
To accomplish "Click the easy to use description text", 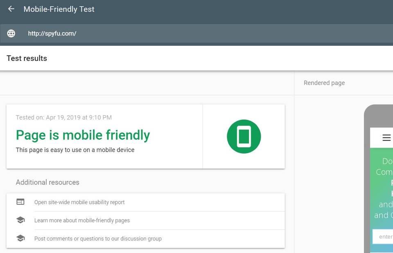I will [x=75, y=150].
